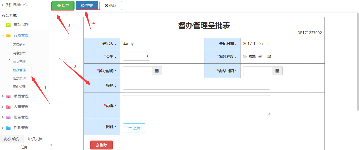Click the 行政管理 folder icon
Viewport: 359px width, 150px height.
pos(8,35)
